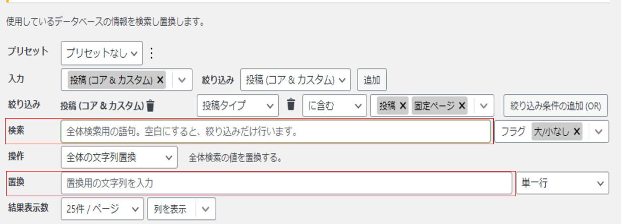The image size is (621, 224).
Task: Click 絞り込み条件の追加 (OR) button
Action: pyautogui.click(x=555, y=106)
